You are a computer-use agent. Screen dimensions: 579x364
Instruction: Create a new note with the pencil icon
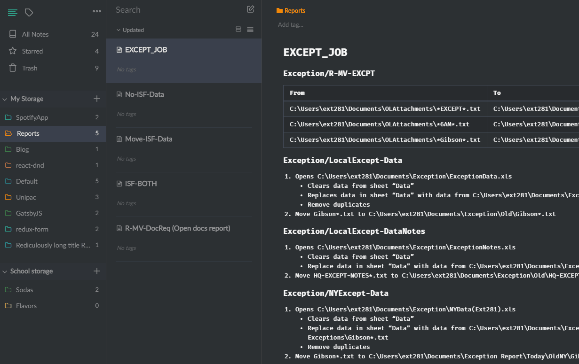coord(251,9)
